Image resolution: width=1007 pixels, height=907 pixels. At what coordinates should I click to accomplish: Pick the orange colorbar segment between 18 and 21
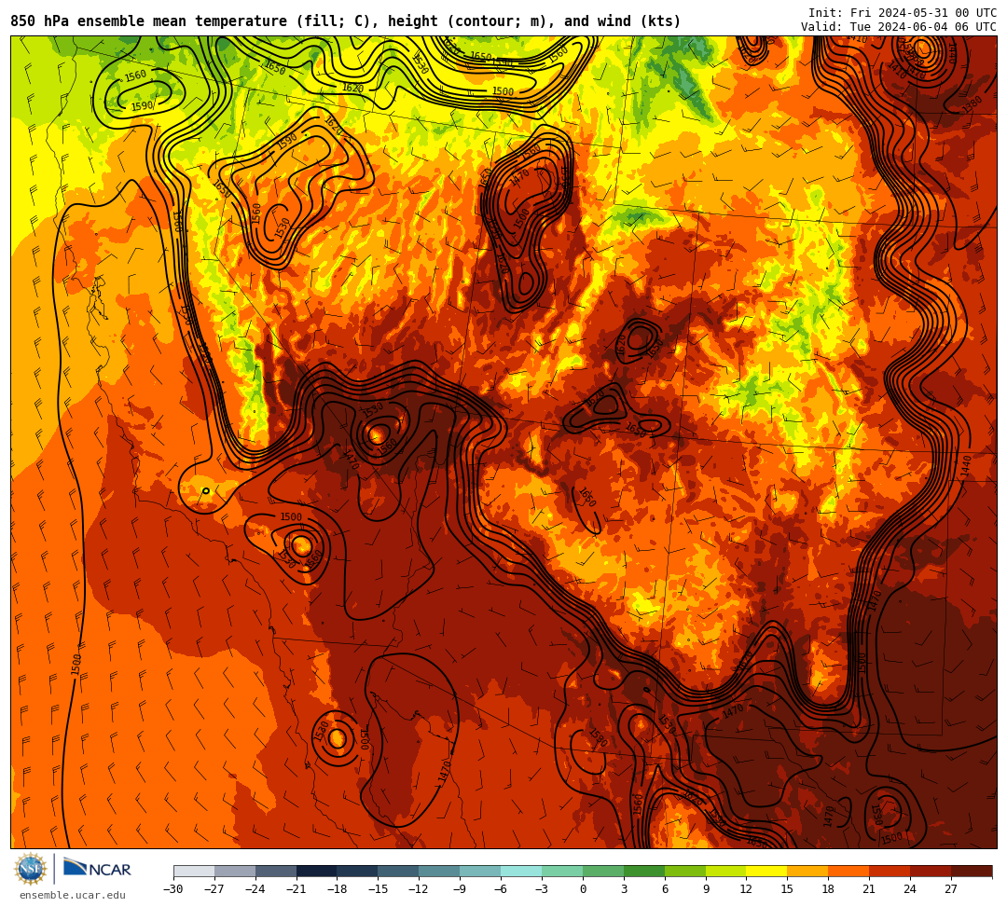pos(849,871)
